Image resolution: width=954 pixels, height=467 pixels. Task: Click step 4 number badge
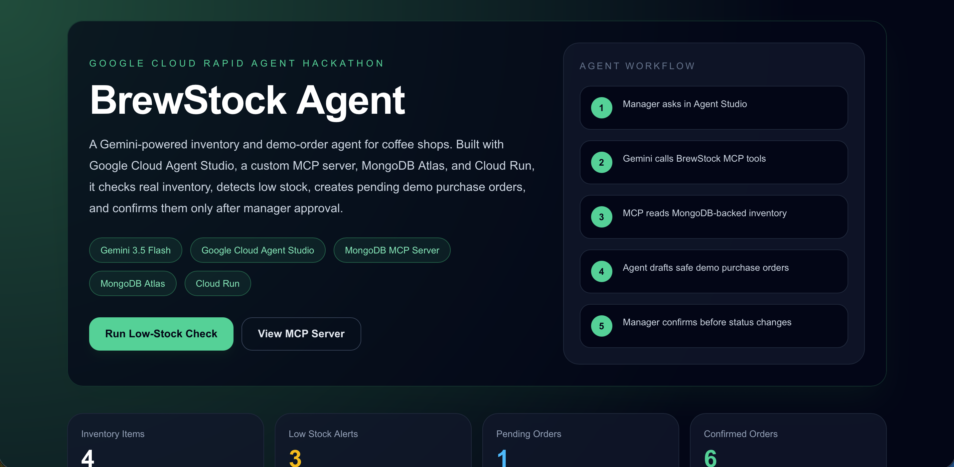click(601, 271)
